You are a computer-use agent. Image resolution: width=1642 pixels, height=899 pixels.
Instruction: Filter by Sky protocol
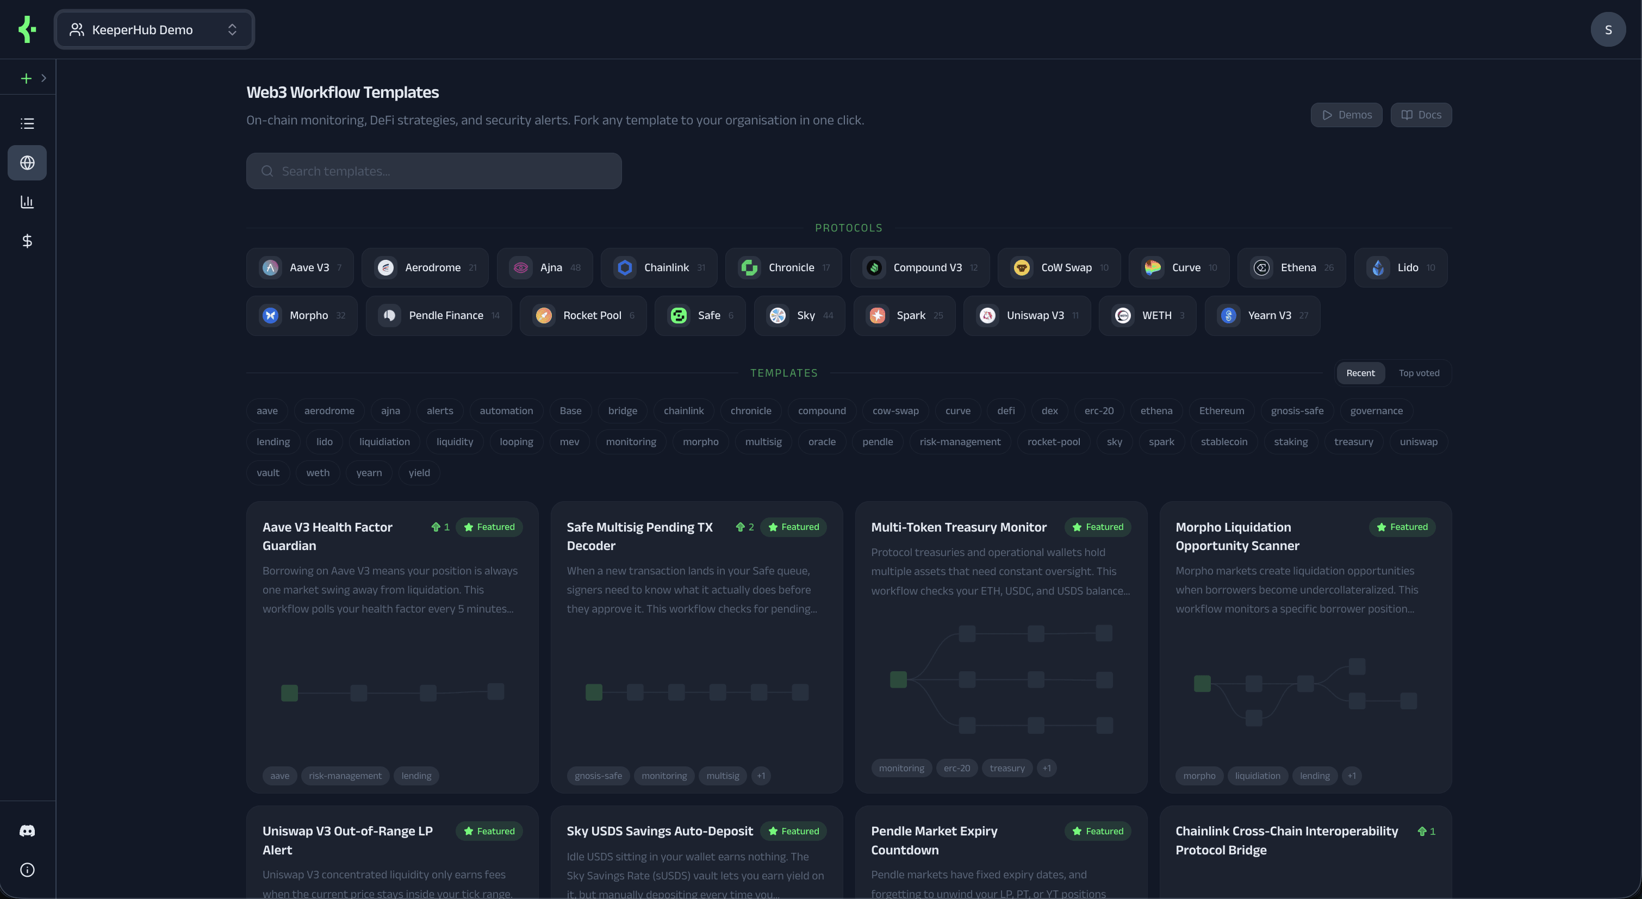tap(799, 315)
